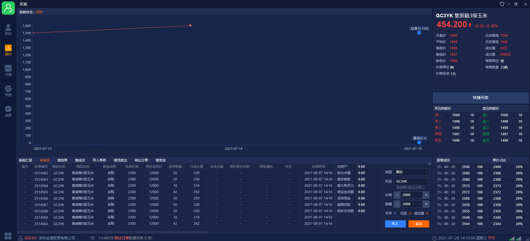Viewport: 530px width, 241px height.
Task: Click the horizontal scrollbar under the orders table
Action: 113,232
